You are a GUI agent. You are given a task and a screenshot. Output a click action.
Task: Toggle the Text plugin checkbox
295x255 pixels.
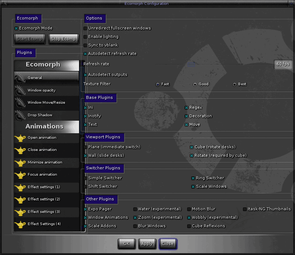coord(85,125)
